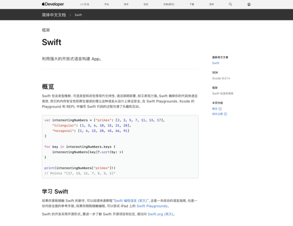Click the Apple Developer logo
This screenshot has width=293, height=226.
(x=53, y=4)
